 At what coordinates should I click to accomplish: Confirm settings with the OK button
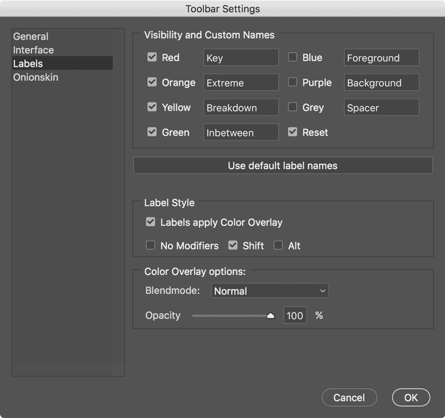411,397
